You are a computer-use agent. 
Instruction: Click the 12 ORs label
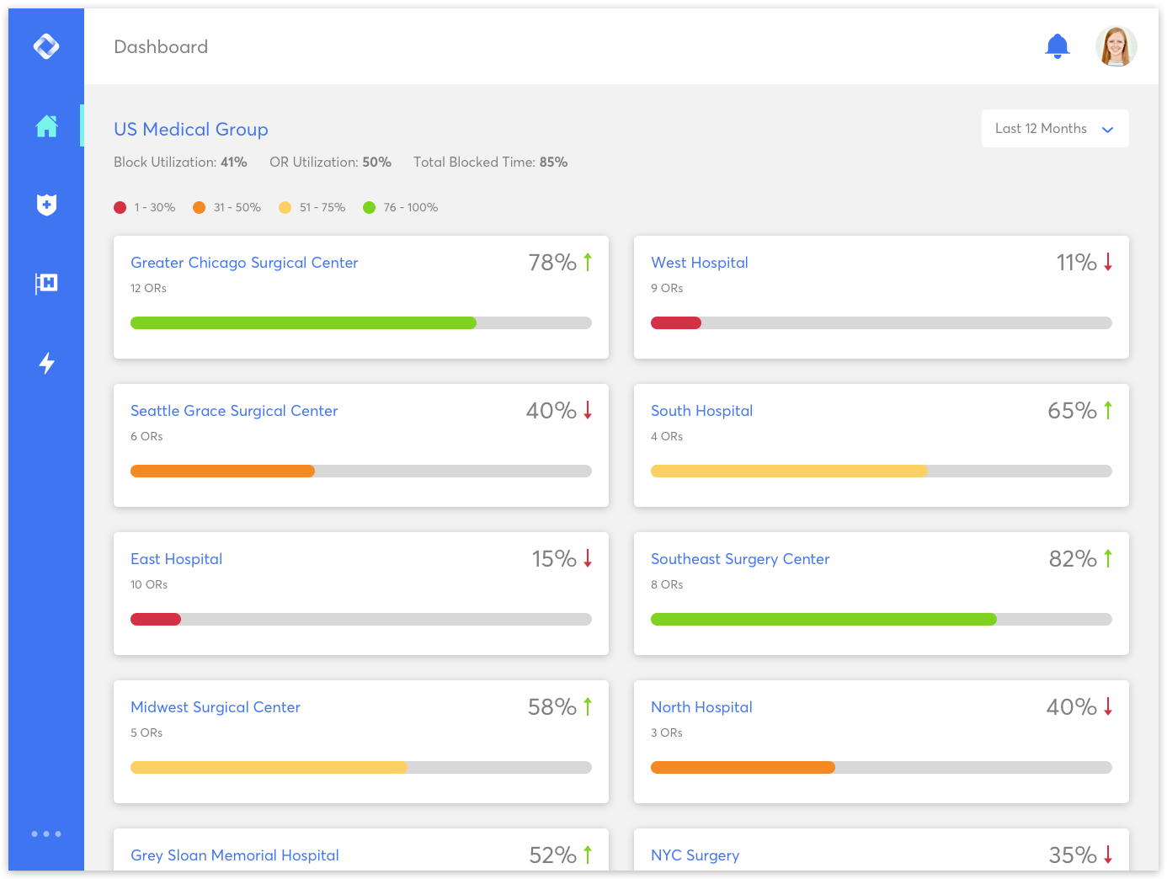[148, 288]
